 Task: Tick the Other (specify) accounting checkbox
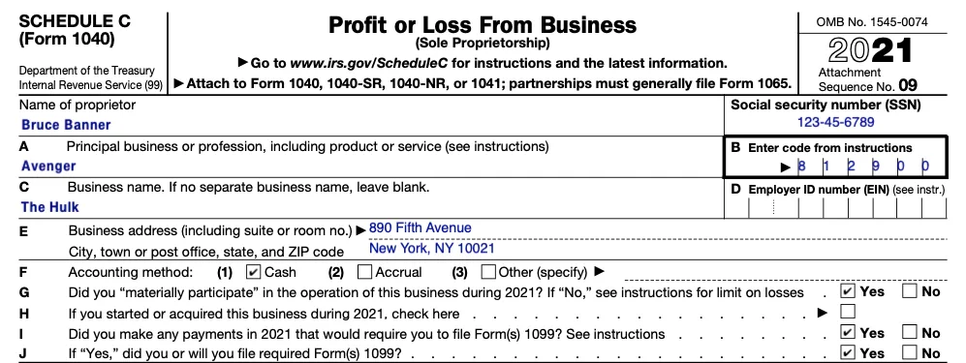(x=488, y=272)
